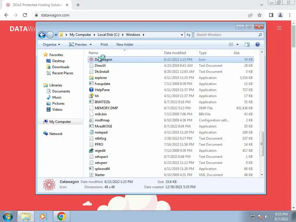Screen dimensions: 296x222
Task: Select the notepad application icon
Action: tap(91, 132)
